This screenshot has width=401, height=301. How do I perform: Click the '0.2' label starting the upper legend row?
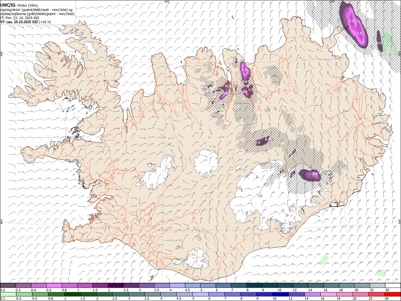(x=2, y=290)
